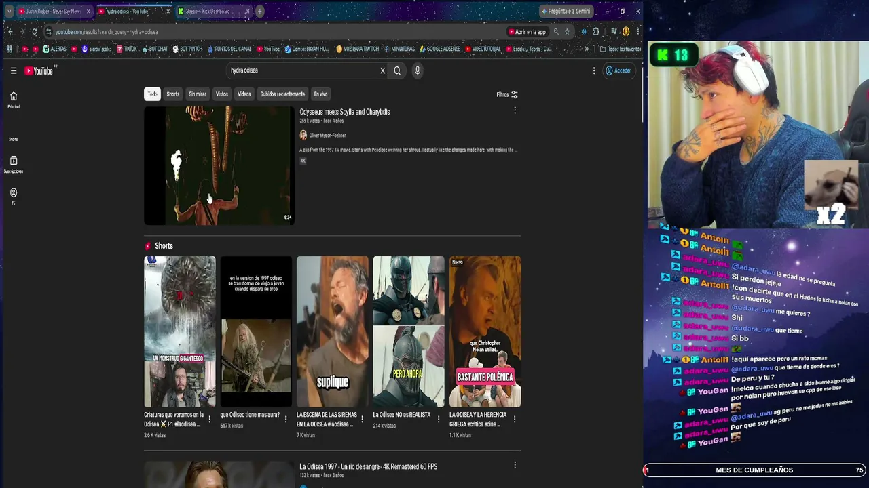Expand the browser tab search dropdown
Image resolution: width=869 pixels, height=488 pixels.
click(x=9, y=12)
